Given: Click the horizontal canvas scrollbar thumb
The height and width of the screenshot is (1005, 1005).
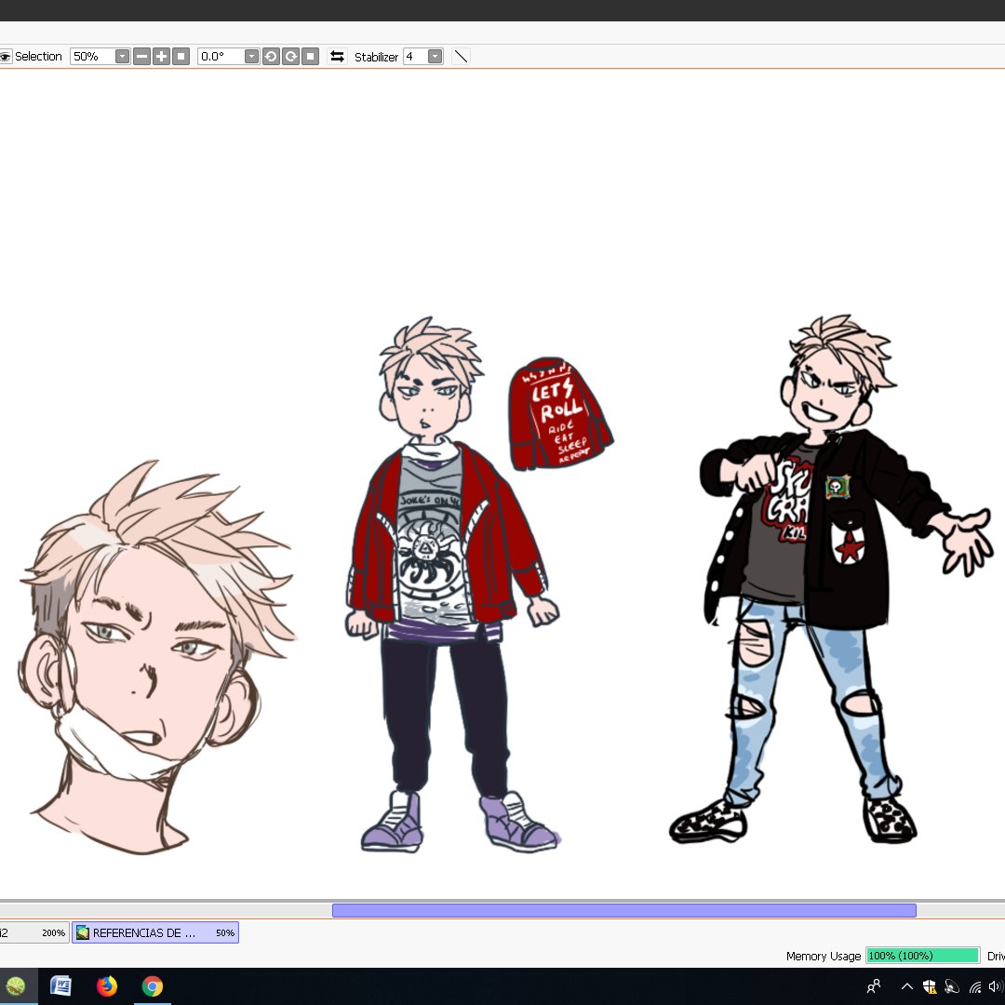Looking at the screenshot, I should tap(623, 910).
